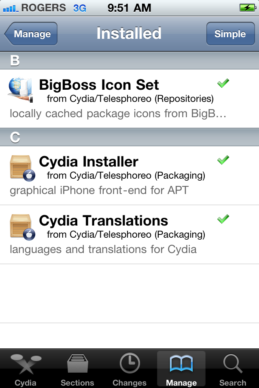This screenshot has width=259, height=388.
Task: Tap the green checkmark beside Cydia Installer
Action: coord(223,160)
